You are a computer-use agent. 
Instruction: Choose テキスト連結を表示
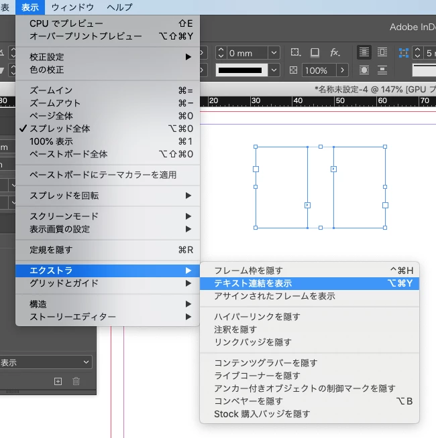click(x=309, y=283)
